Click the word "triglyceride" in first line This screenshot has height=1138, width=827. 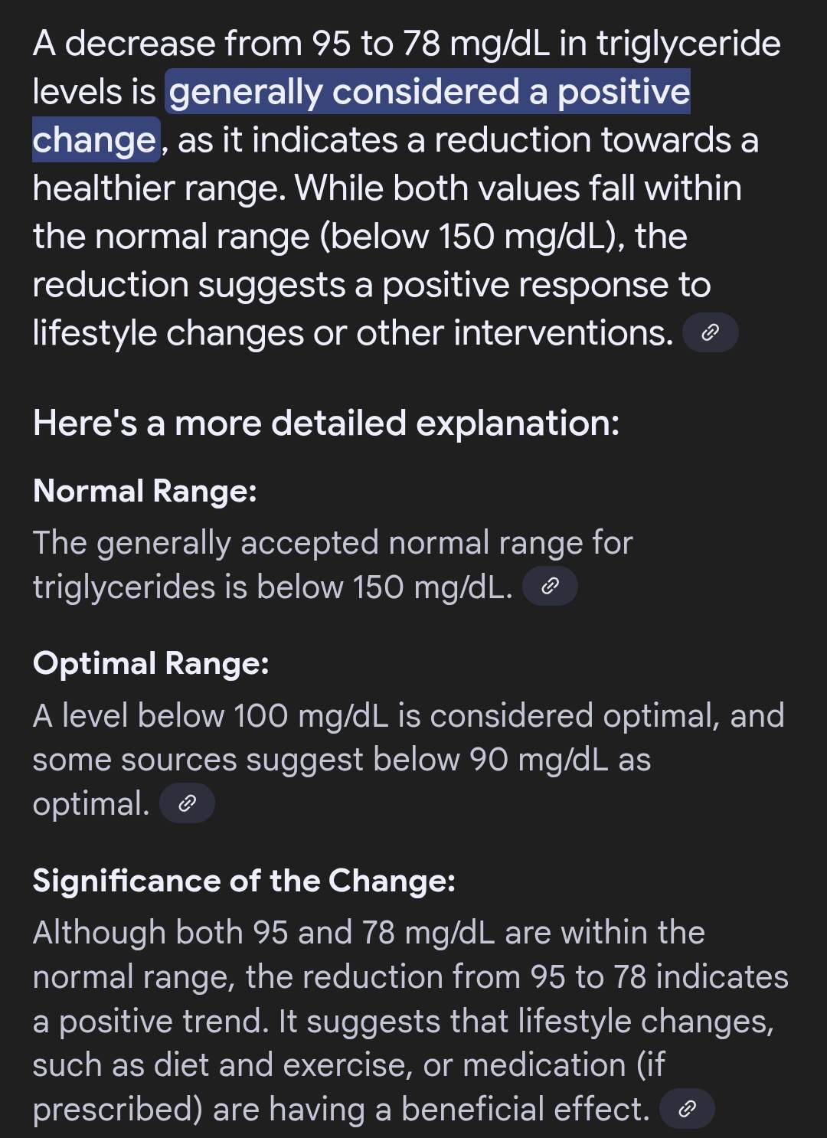point(688,44)
